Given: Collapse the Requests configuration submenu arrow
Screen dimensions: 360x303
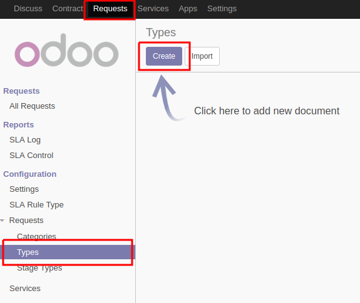Looking at the screenshot, I should click(x=3, y=221).
